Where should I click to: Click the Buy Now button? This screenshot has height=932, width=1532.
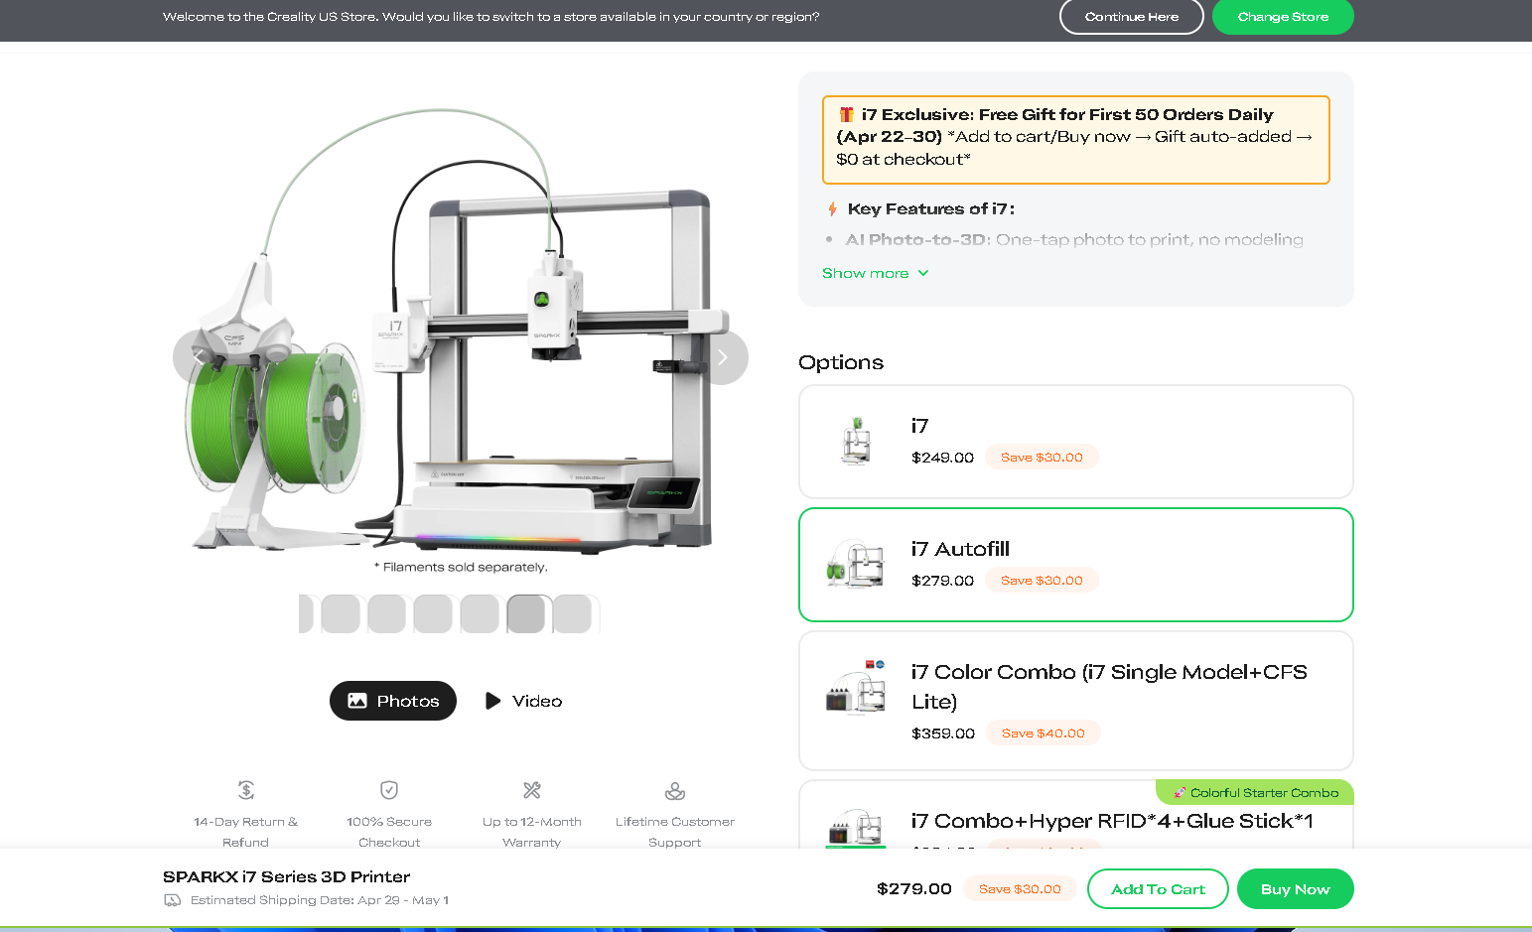(x=1296, y=889)
